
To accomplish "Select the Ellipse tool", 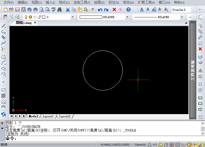I will coord(3,69).
